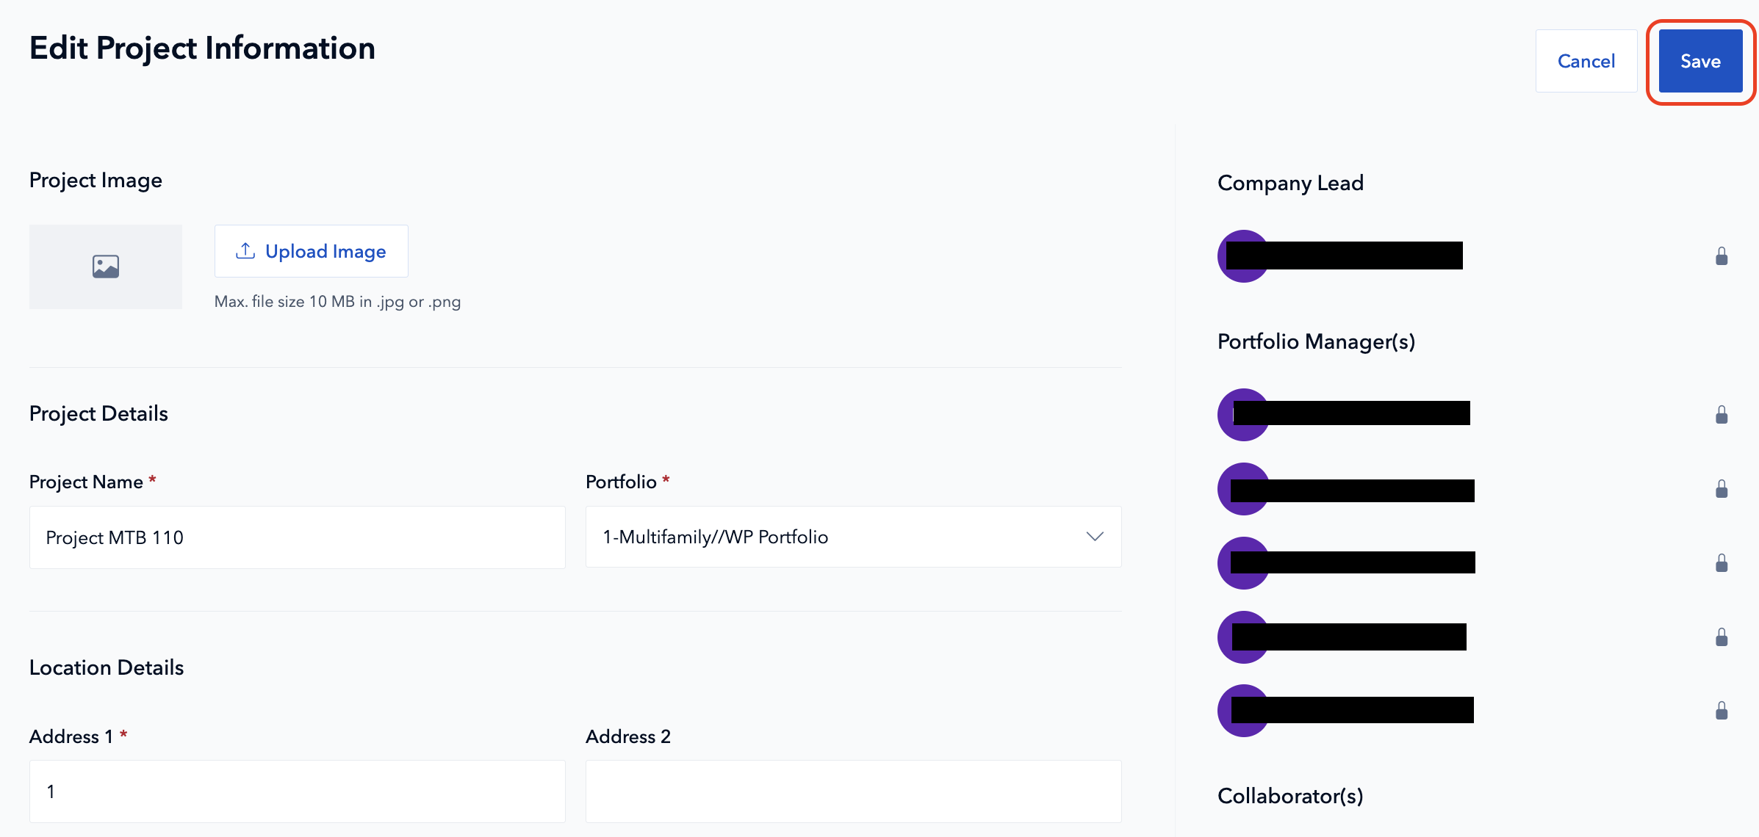Open the Portfolio dropdown
The height and width of the screenshot is (837, 1759).
click(x=852, y=537)
